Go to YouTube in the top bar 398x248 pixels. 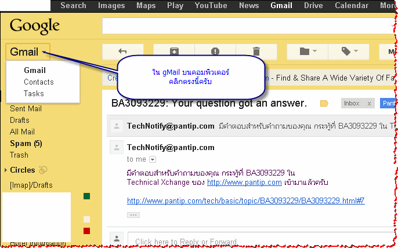[x=211, y=6]
